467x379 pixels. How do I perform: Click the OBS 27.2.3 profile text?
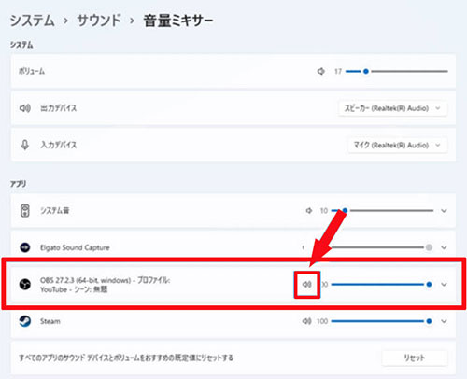(105, 285)
